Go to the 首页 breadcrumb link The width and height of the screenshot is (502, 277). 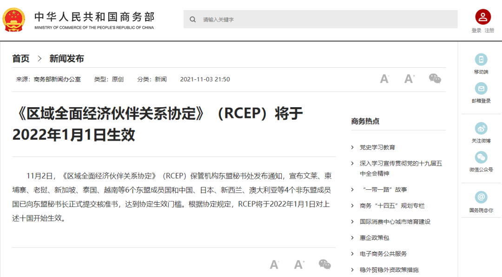[x=21, y=58]
